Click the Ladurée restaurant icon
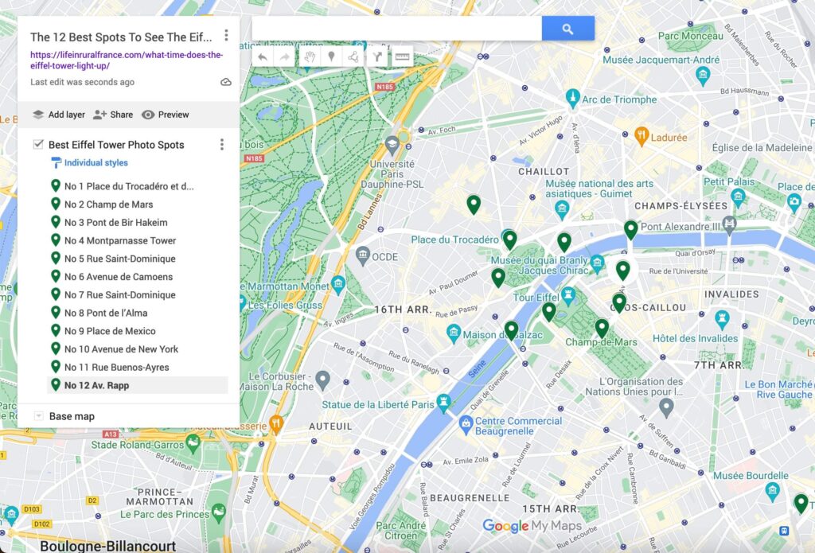This screenshot has height=553, width=815. coord(641,135)
